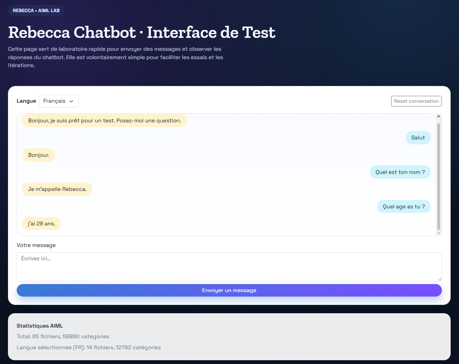Open the Français language dropdown
The height and width of the screenshot is (364, 459).
click(58, 101)
